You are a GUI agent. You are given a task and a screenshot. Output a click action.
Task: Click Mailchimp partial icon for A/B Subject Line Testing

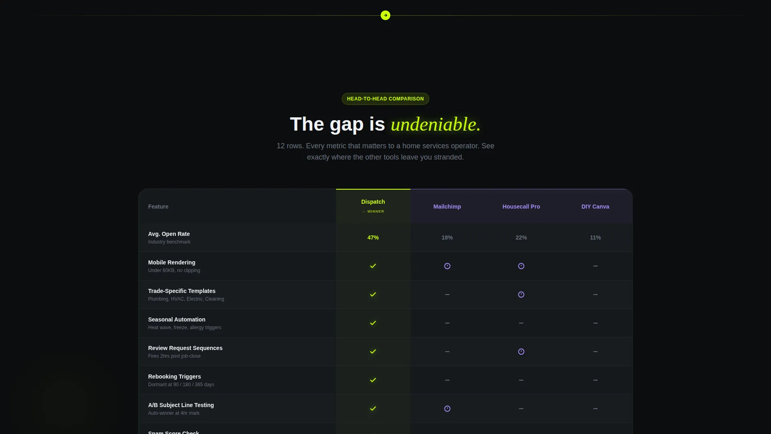click(447, 409)
